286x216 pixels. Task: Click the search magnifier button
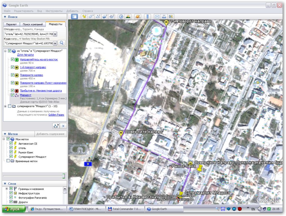click(x=62, y=43)
